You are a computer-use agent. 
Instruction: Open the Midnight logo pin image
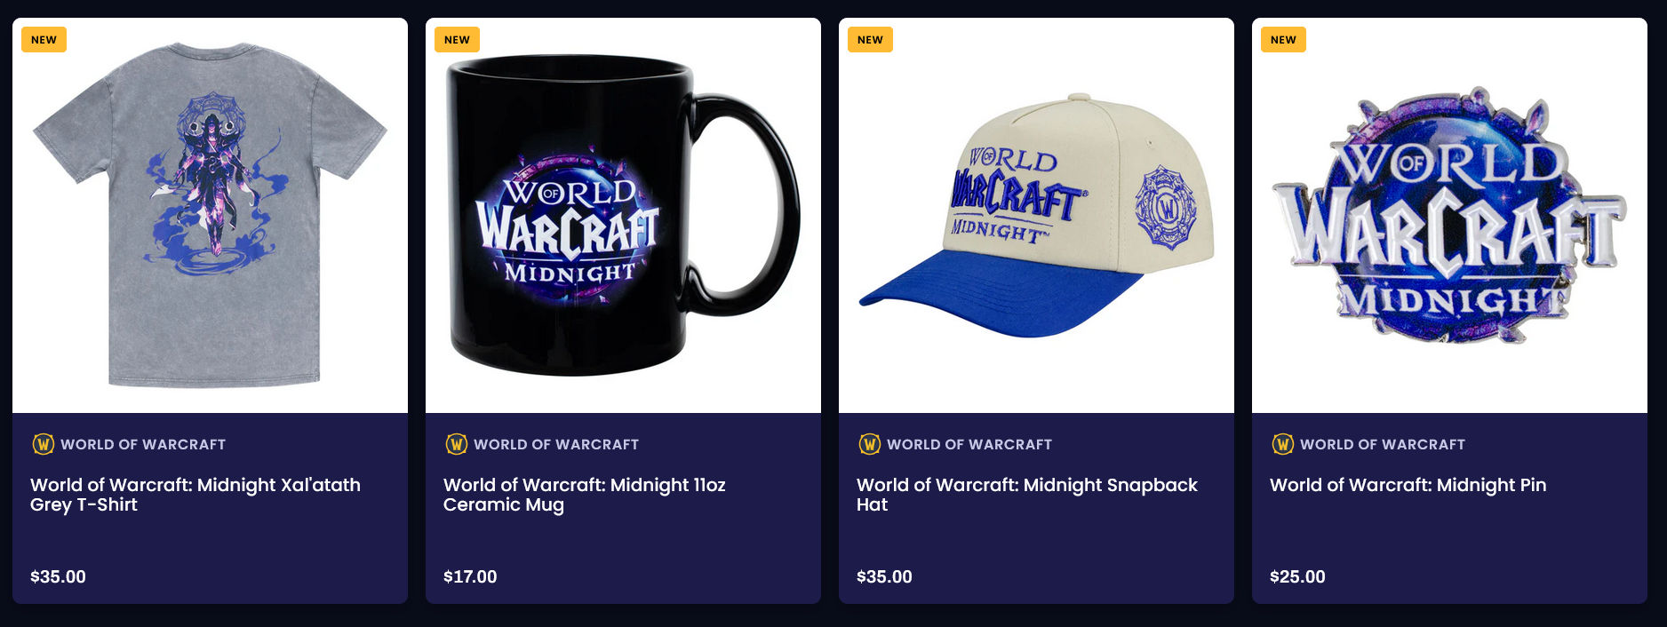pyautogui.click(x=1449, y=216)
